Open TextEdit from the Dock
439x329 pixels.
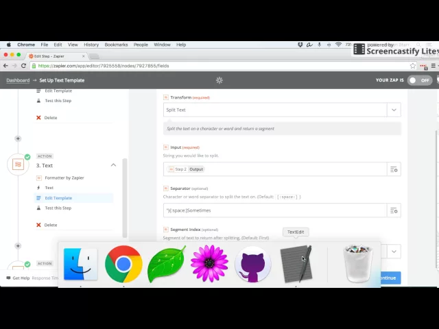point(296,264)
